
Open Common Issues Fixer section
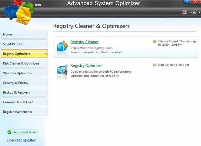(24, 102)
